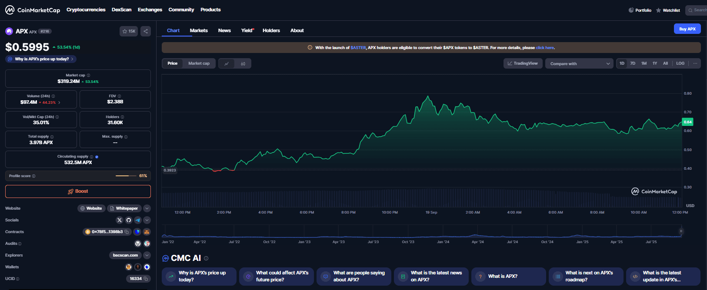Open the Portfolio link in the top bar
The height and width of the screenshot is (290, 707).
(x=640, y=10)
